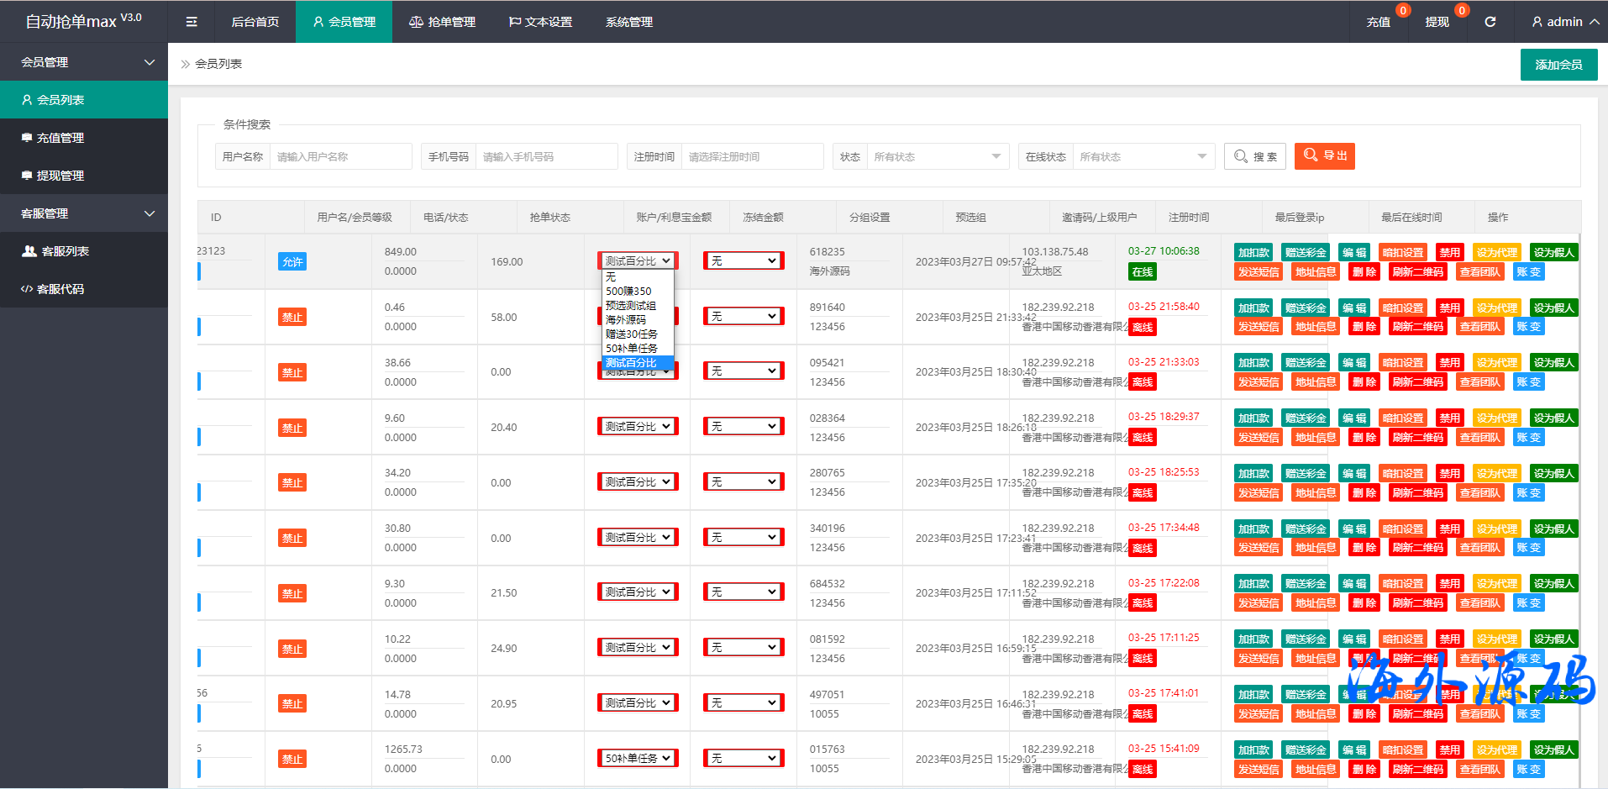
Task: Open the 状态 filter dropdown
Action: coord(937,157)
